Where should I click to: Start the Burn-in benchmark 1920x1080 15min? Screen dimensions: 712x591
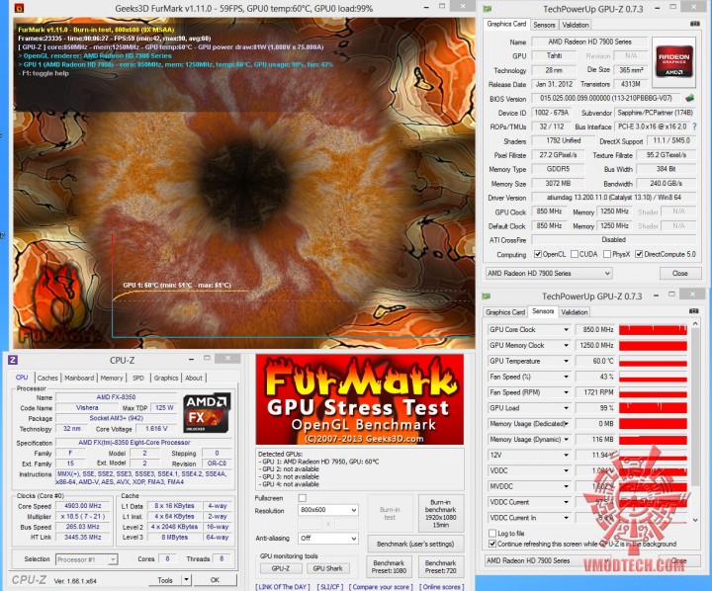[440, 513]
